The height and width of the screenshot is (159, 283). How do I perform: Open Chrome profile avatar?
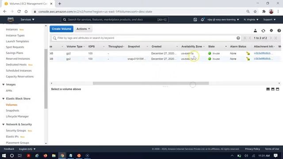(271, 11)
